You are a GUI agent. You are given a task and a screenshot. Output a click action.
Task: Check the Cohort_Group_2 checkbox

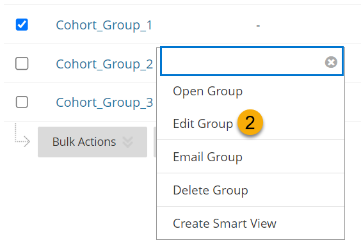tap(22, 63)
